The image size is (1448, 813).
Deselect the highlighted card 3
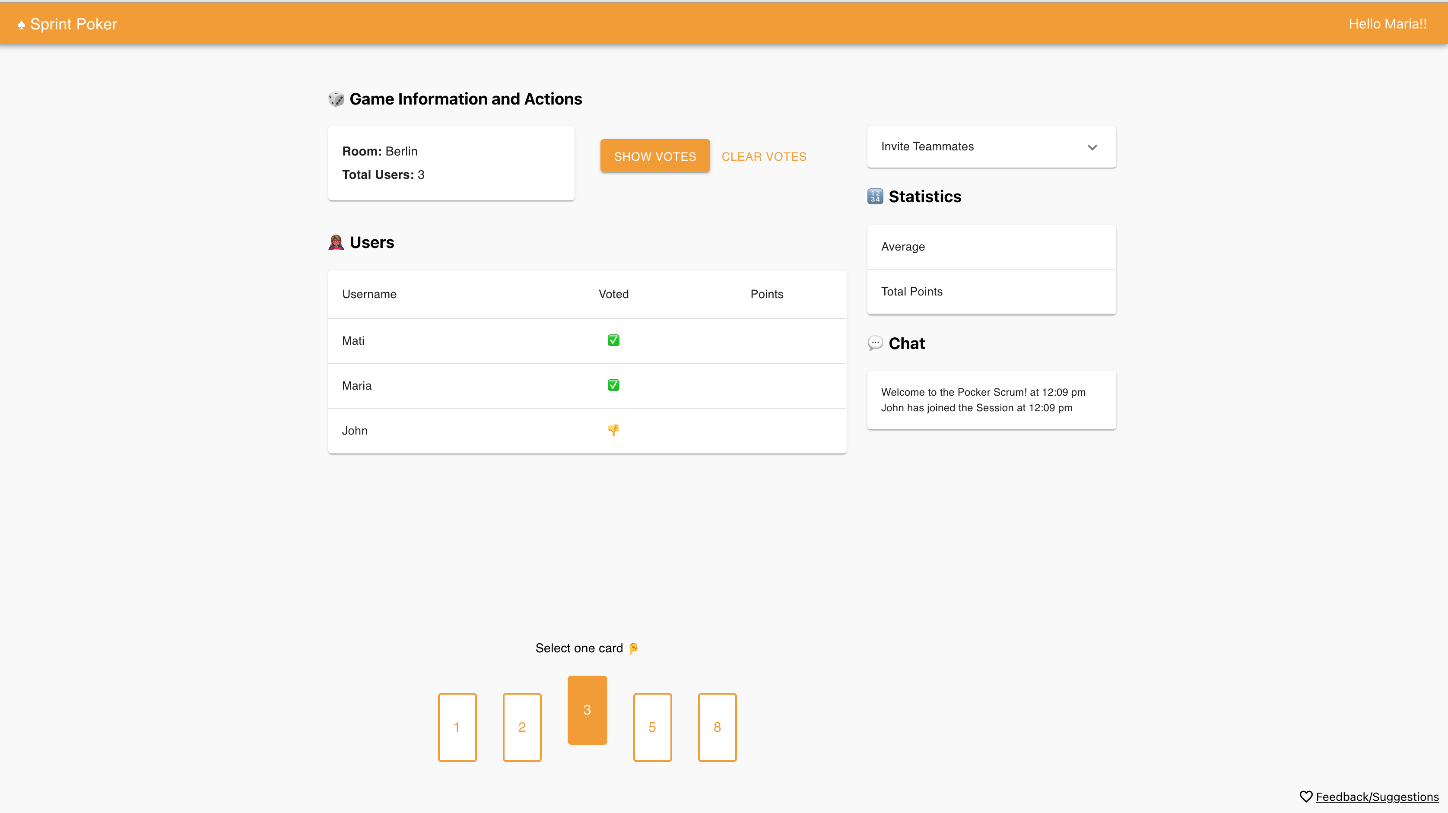point(587,710)
